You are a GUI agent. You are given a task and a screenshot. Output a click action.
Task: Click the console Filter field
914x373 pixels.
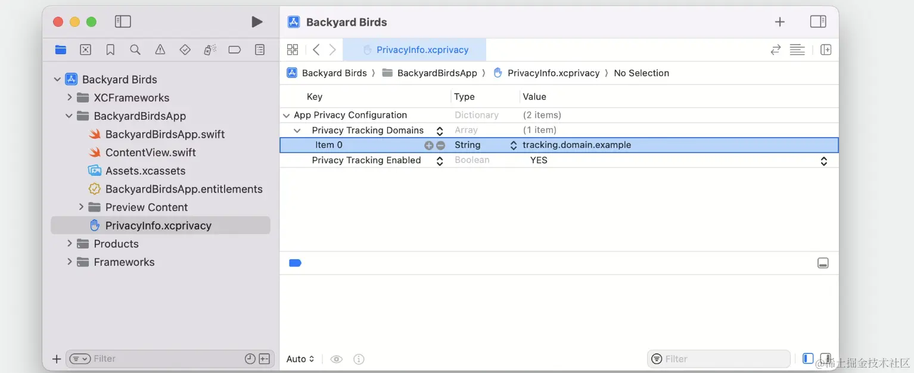coord(719,359)
